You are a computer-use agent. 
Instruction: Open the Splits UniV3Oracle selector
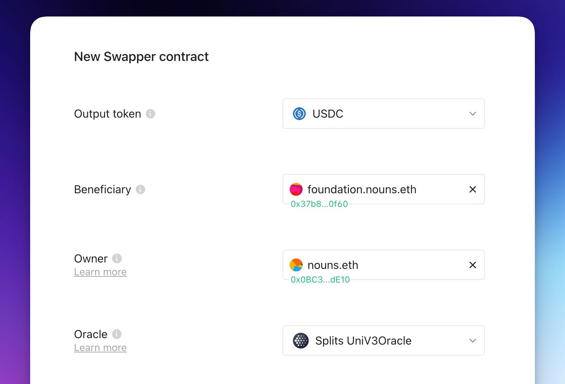pos(384,341)
